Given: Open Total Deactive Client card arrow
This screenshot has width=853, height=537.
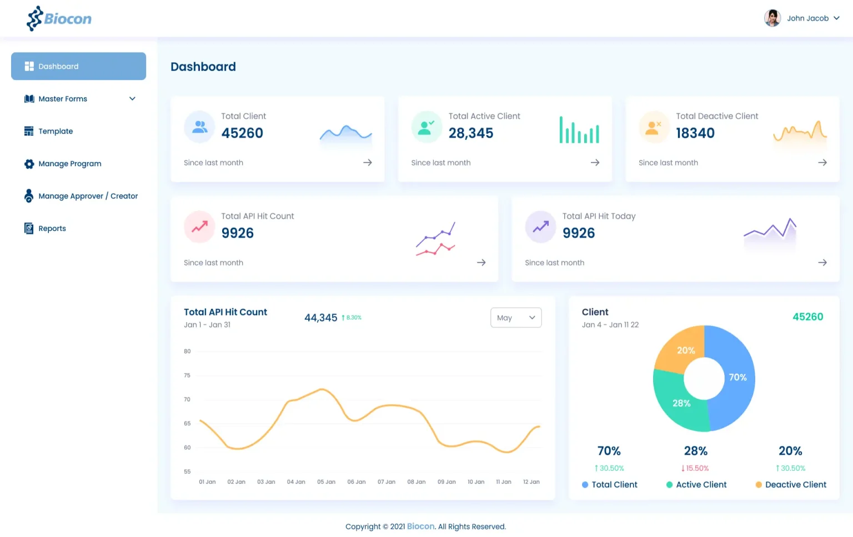Looking at the screenshot, I should 822,163.
